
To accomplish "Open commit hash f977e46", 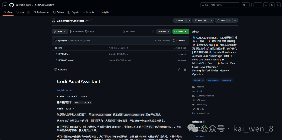I will click(x=158, y=41).
